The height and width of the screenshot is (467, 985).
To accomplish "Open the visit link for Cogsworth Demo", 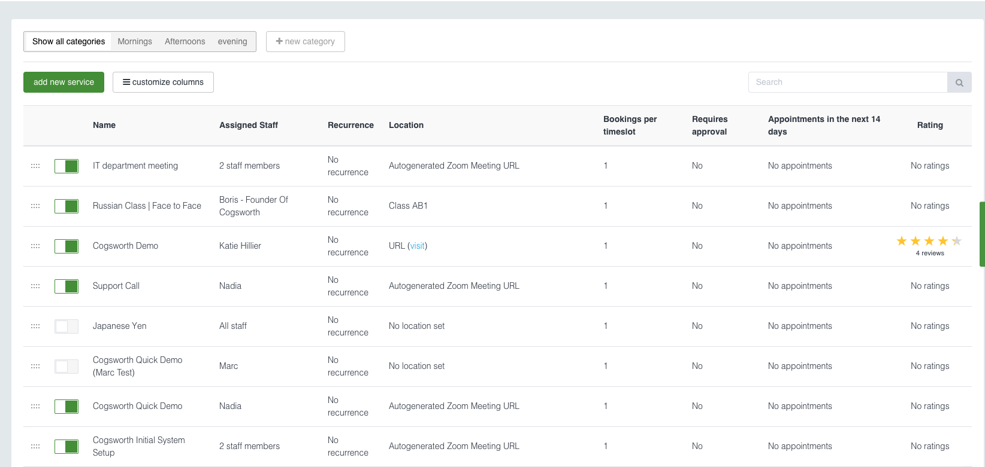I will (x=418, y=246).
